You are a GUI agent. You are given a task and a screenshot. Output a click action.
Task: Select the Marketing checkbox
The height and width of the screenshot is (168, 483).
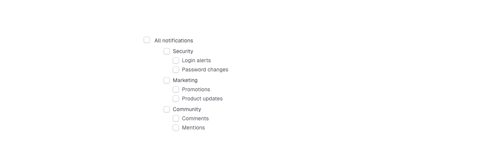click(x=167, y=80)
